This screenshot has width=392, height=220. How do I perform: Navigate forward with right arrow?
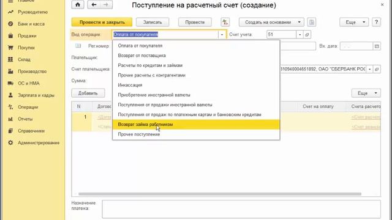(106, 5)
